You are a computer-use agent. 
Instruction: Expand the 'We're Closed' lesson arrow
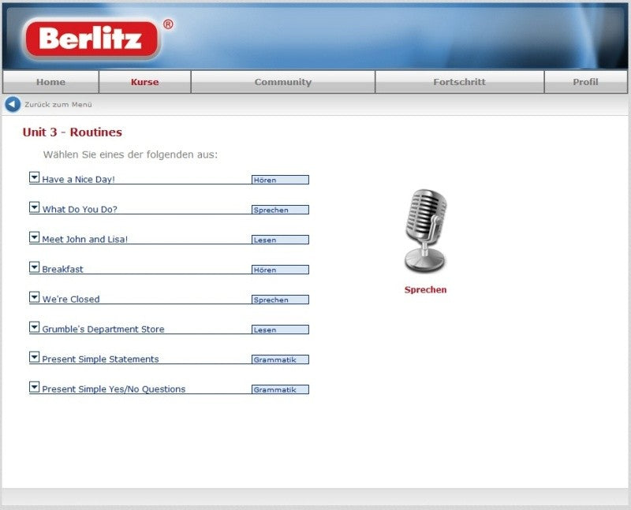pos(34,297)
